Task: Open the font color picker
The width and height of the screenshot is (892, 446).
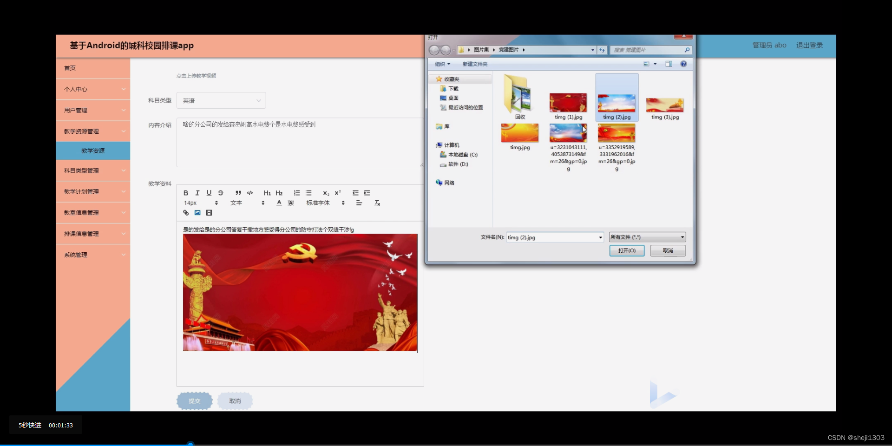Action: (279, 203)
